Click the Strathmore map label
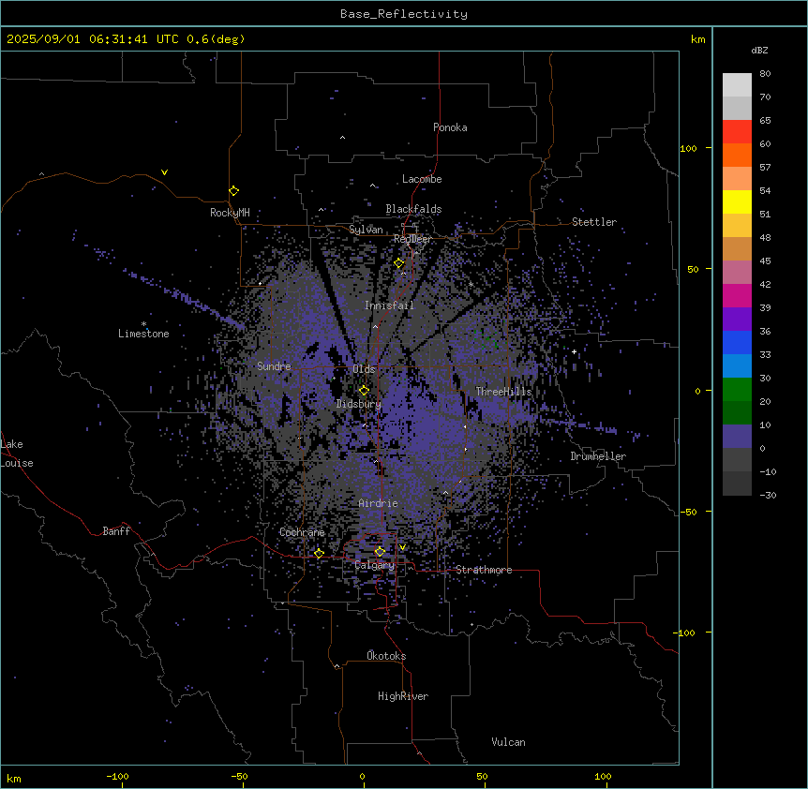808x789 pixels. point(484,570)
